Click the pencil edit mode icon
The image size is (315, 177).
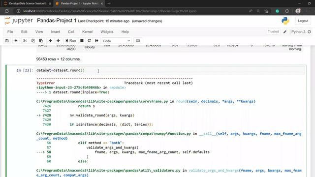285,31
